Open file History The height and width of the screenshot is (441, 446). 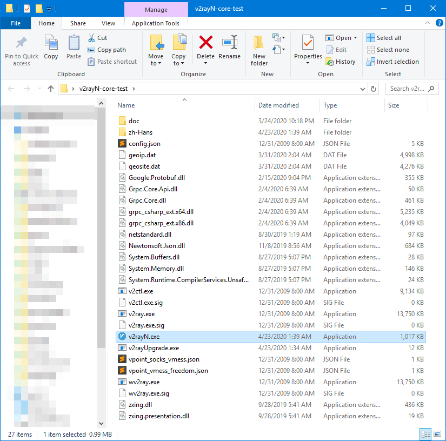click(x=341, y=62)
